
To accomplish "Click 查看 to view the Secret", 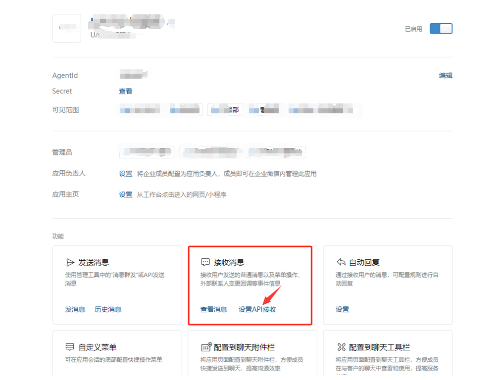I will tap(125, 91).
